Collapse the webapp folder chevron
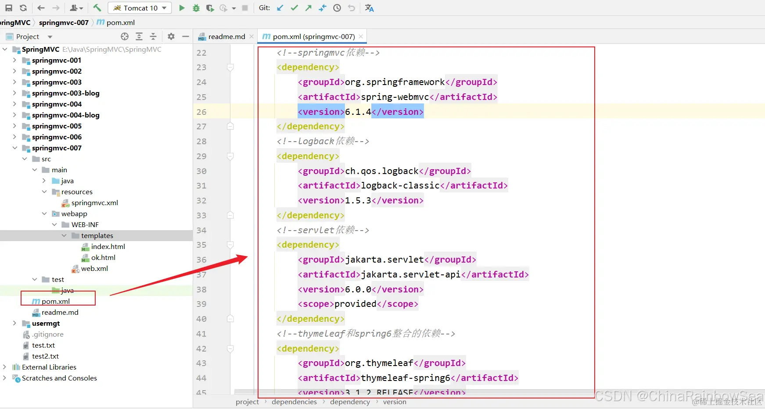This screenshot has height=409, width=765. pos(44,213)
